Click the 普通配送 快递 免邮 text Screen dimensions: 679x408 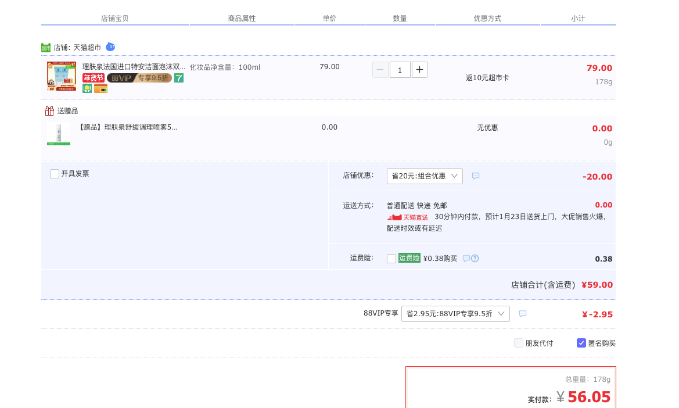pyautogui.click(x=416, y=206)
